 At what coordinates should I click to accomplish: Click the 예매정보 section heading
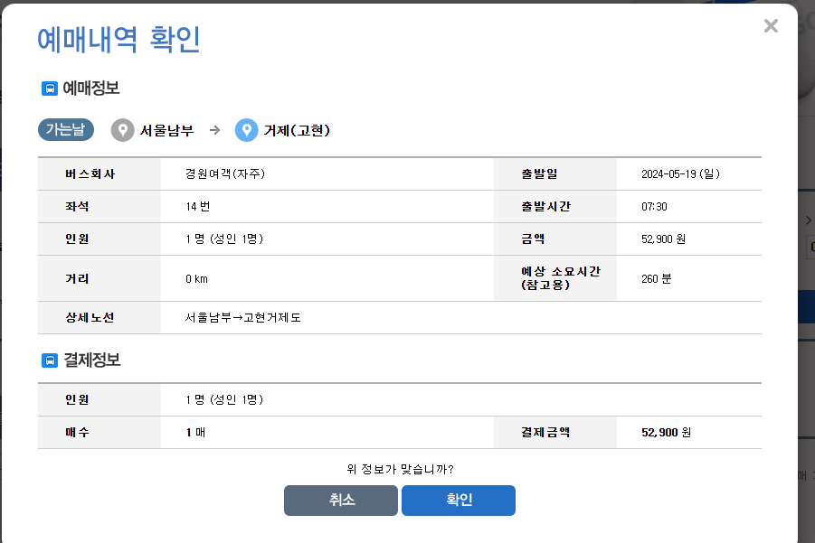(x=91, y=89)
